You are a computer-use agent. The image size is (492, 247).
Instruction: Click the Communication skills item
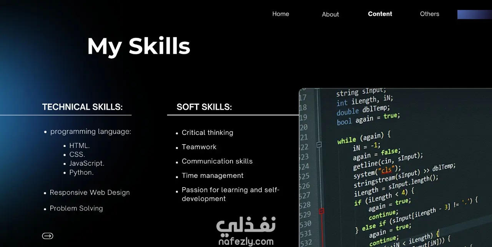pos(217,161)
